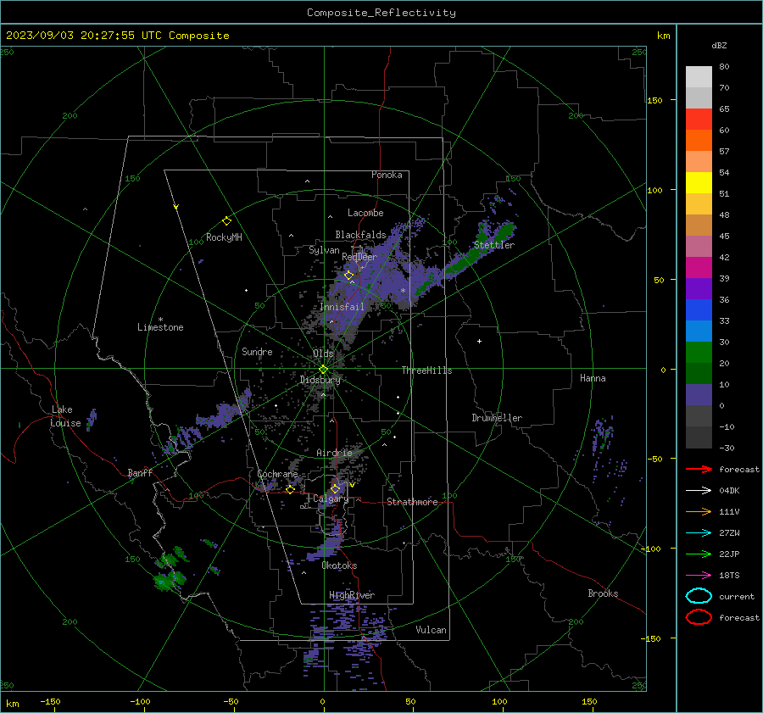Click the Cochrane city label
763x713 pixels.
pos(277,474)
